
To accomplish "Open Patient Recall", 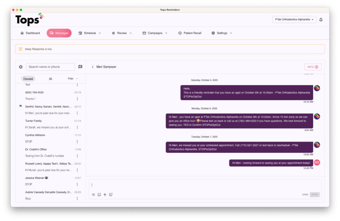I will (x=190, y=33).
